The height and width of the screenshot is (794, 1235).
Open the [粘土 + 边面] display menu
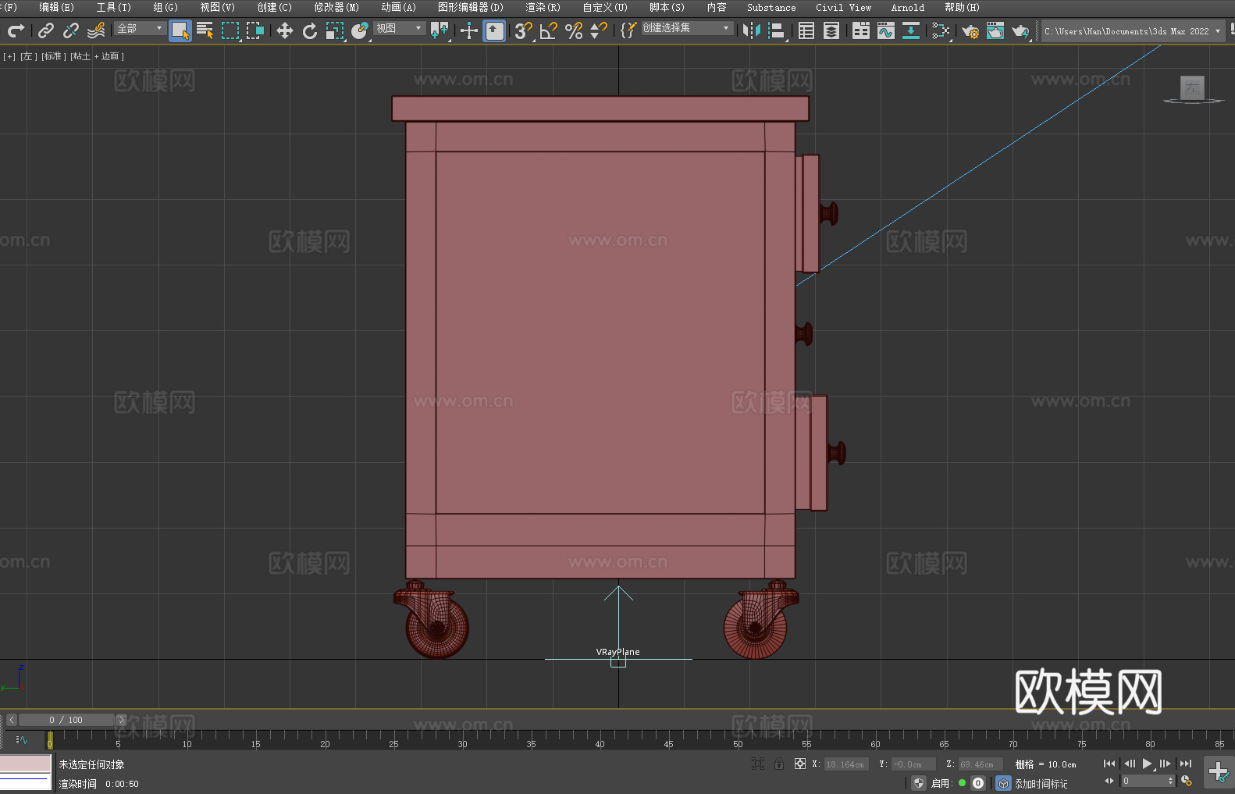(x=98, y=56)
